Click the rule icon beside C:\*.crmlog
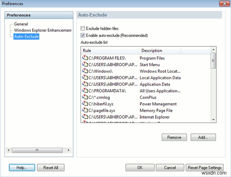The image size is (231, 177). pyautogui.click(x=85, y=97)
